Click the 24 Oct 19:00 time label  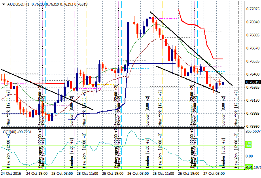pos(37,174)
